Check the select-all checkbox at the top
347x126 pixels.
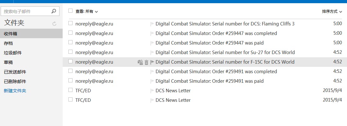(70, 10)
